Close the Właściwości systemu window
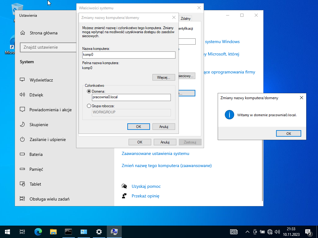 pos(199,8)
